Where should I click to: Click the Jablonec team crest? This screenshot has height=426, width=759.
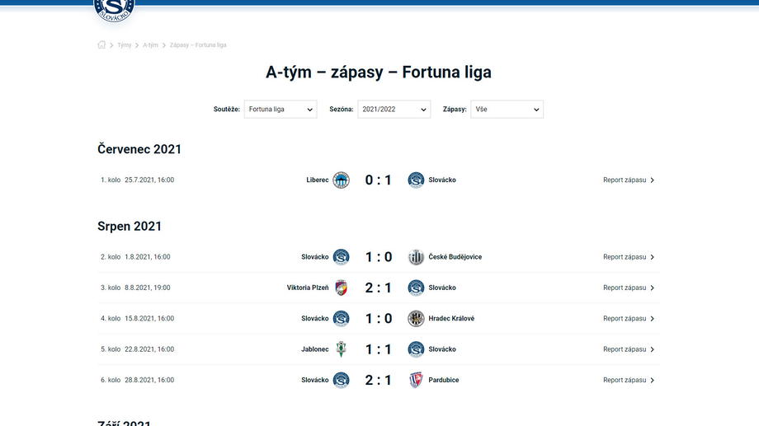[x=341, y=349]
